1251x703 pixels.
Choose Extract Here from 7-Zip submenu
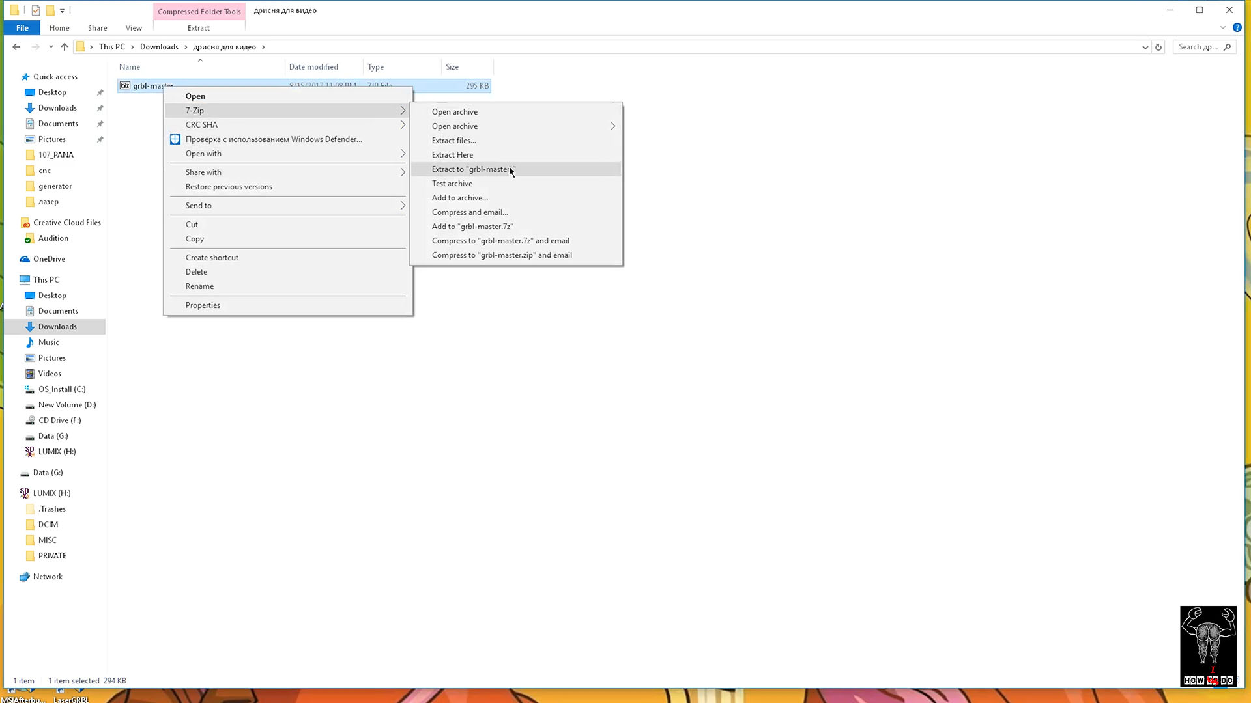click(x=452, y=155)
